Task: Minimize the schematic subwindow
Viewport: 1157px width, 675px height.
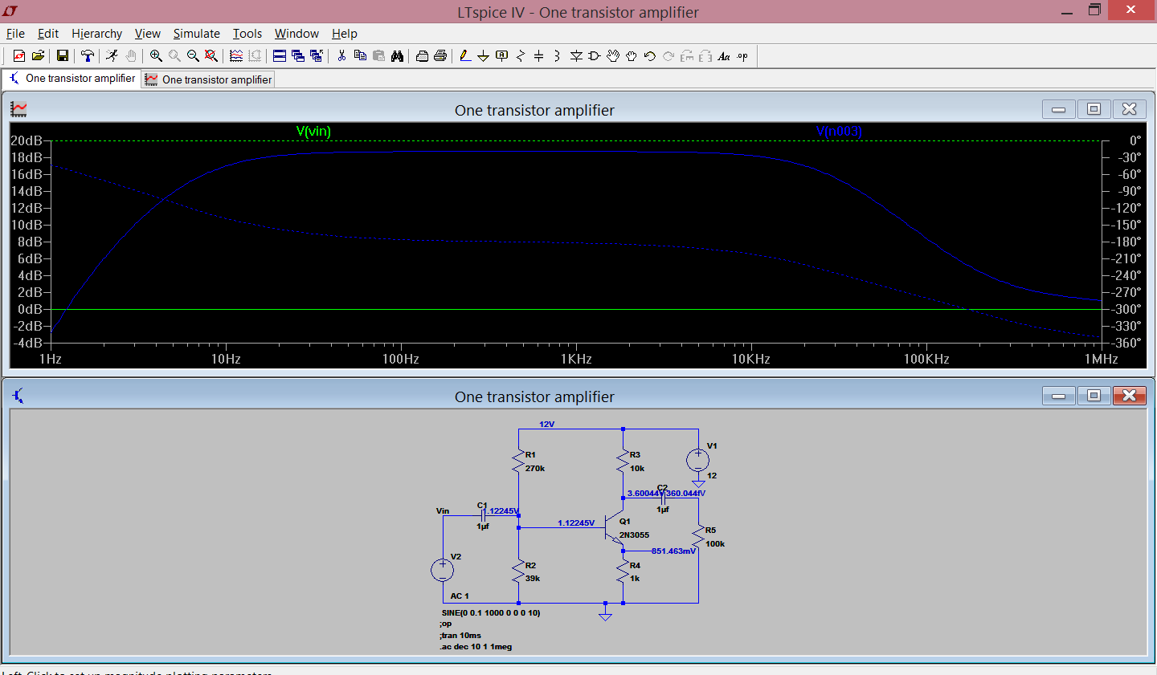Action: coord(1058,396)
